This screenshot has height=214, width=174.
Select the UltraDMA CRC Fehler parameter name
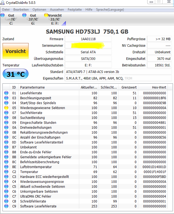coord(36,196)
